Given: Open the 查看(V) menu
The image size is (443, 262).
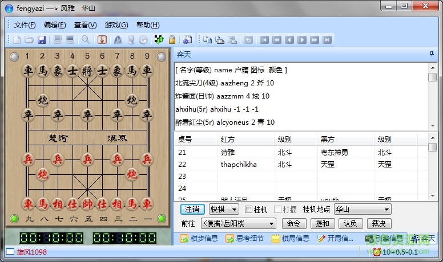Looking at the screenshot, I should coord(85,25).
